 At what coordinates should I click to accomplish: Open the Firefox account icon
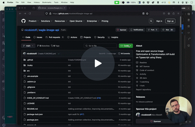169,13
